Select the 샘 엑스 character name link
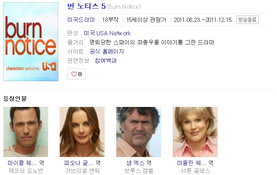Screen dimensions: 277x175 coord(135,163)
